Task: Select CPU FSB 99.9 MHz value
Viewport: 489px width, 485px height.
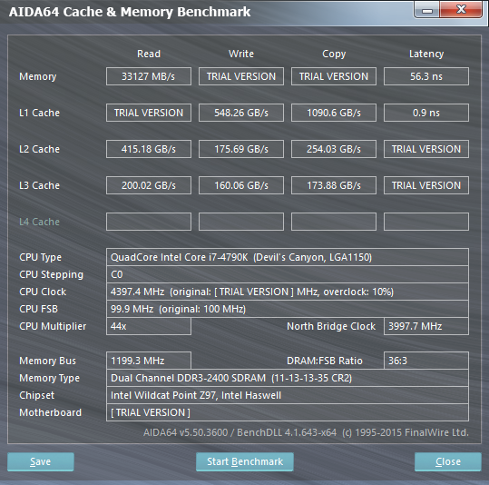Action: 288,309
